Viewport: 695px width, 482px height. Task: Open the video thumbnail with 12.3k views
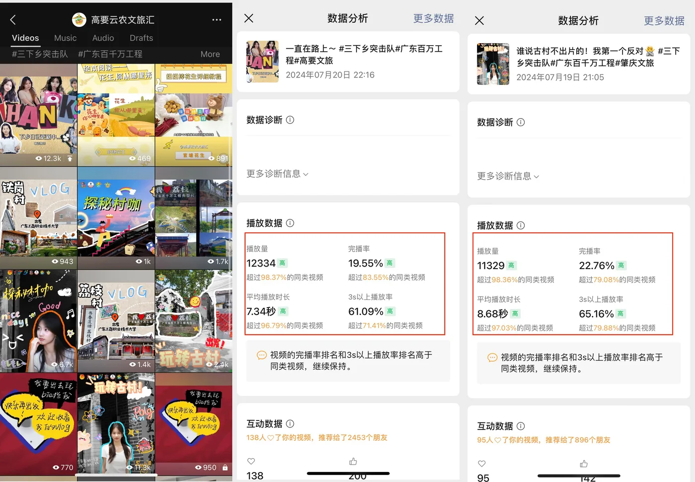click(38, 115)
